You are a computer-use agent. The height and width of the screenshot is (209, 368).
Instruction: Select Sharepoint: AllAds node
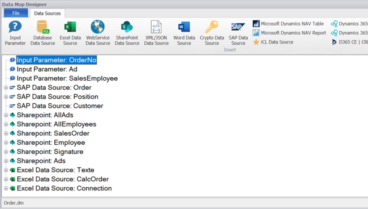pos(45,115)
